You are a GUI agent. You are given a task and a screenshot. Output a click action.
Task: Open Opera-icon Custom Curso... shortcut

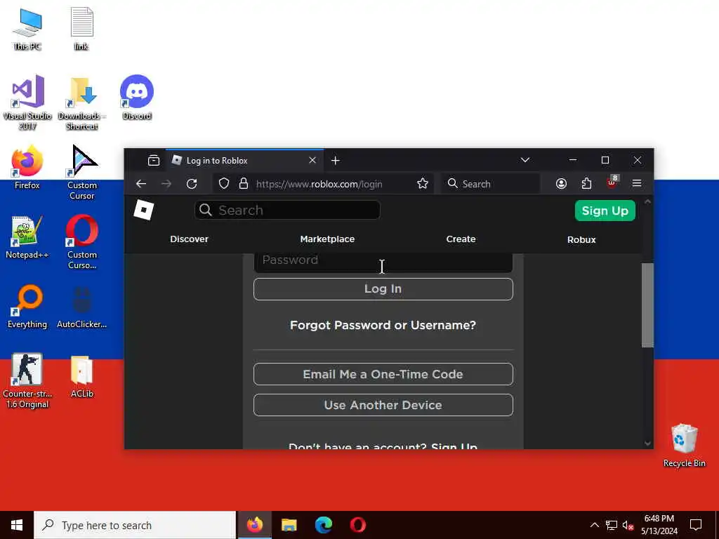click(81, 241)
